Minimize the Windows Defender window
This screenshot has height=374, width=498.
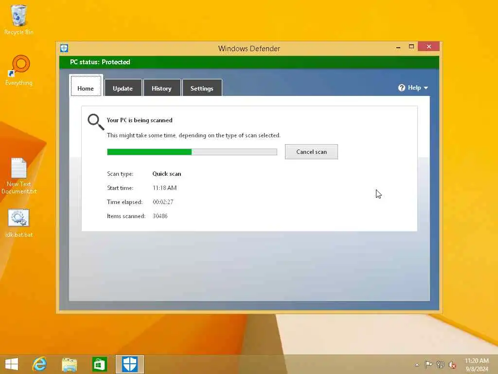click(x=398, y=47)
